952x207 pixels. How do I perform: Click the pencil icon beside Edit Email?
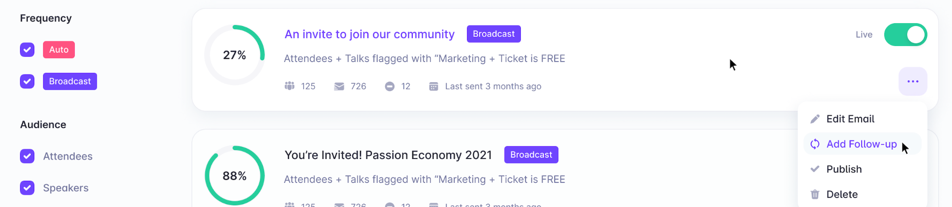(815, 119)
